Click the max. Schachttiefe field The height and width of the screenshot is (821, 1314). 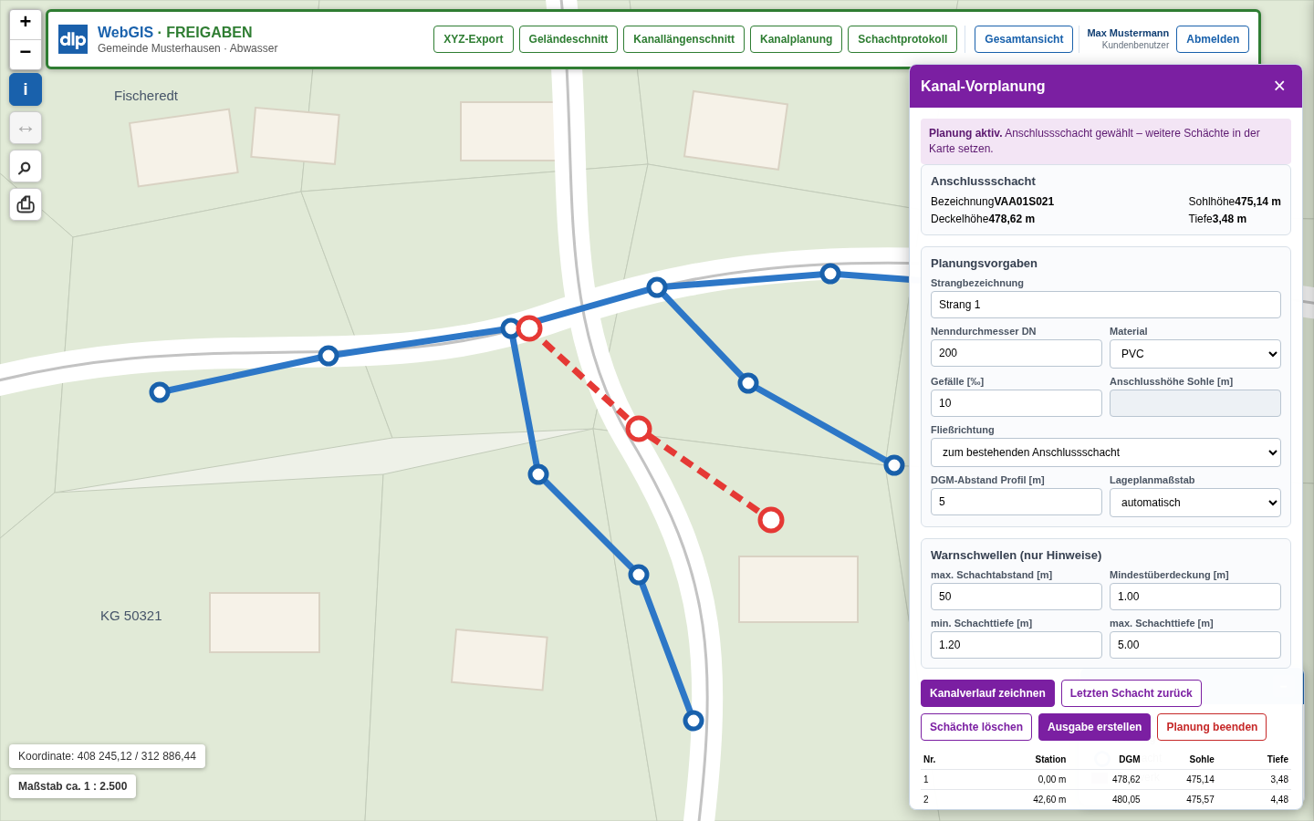(x=1195, y=645)
